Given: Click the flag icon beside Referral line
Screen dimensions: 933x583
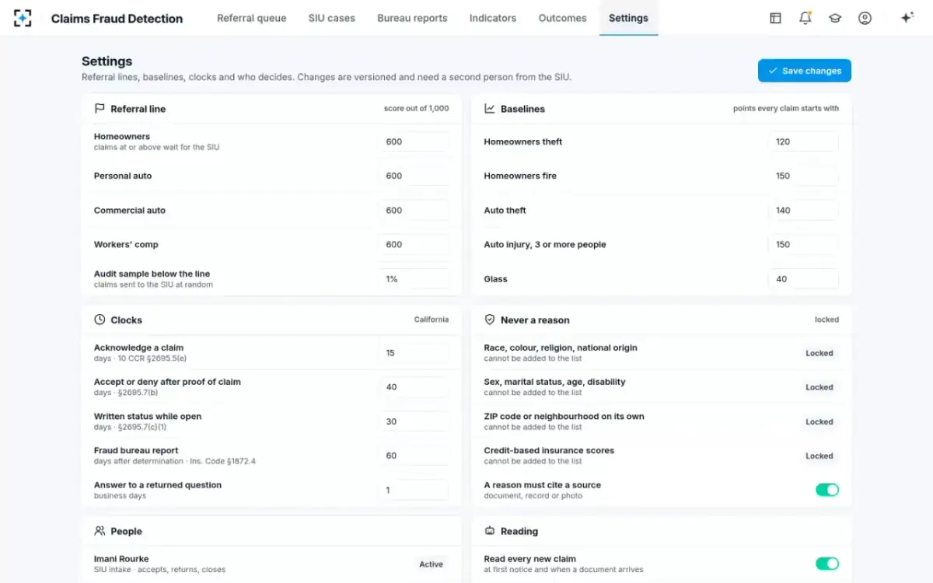Looking at the screenshot, I should 100,109.
